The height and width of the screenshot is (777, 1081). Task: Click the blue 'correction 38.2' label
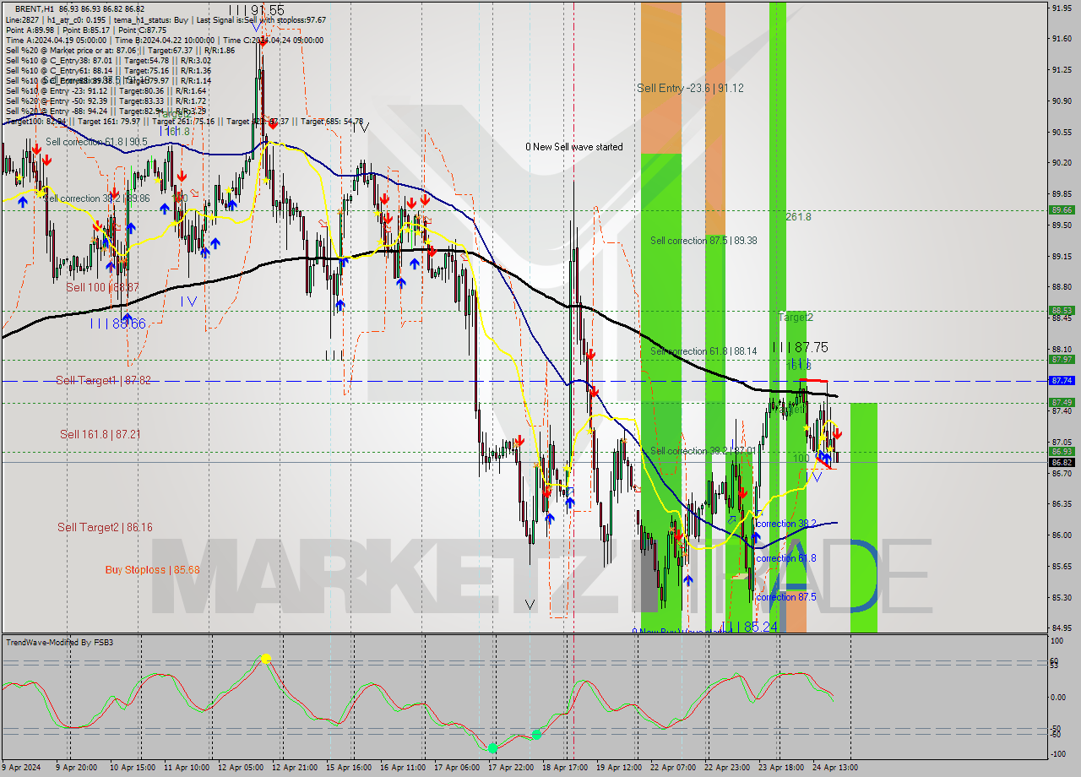point(786,524)
